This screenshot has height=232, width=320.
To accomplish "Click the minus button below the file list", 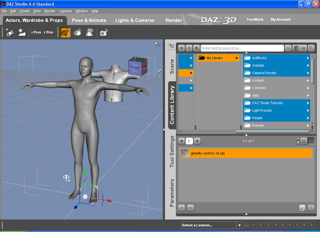I will pyautogui.click(x=190, y=208).
